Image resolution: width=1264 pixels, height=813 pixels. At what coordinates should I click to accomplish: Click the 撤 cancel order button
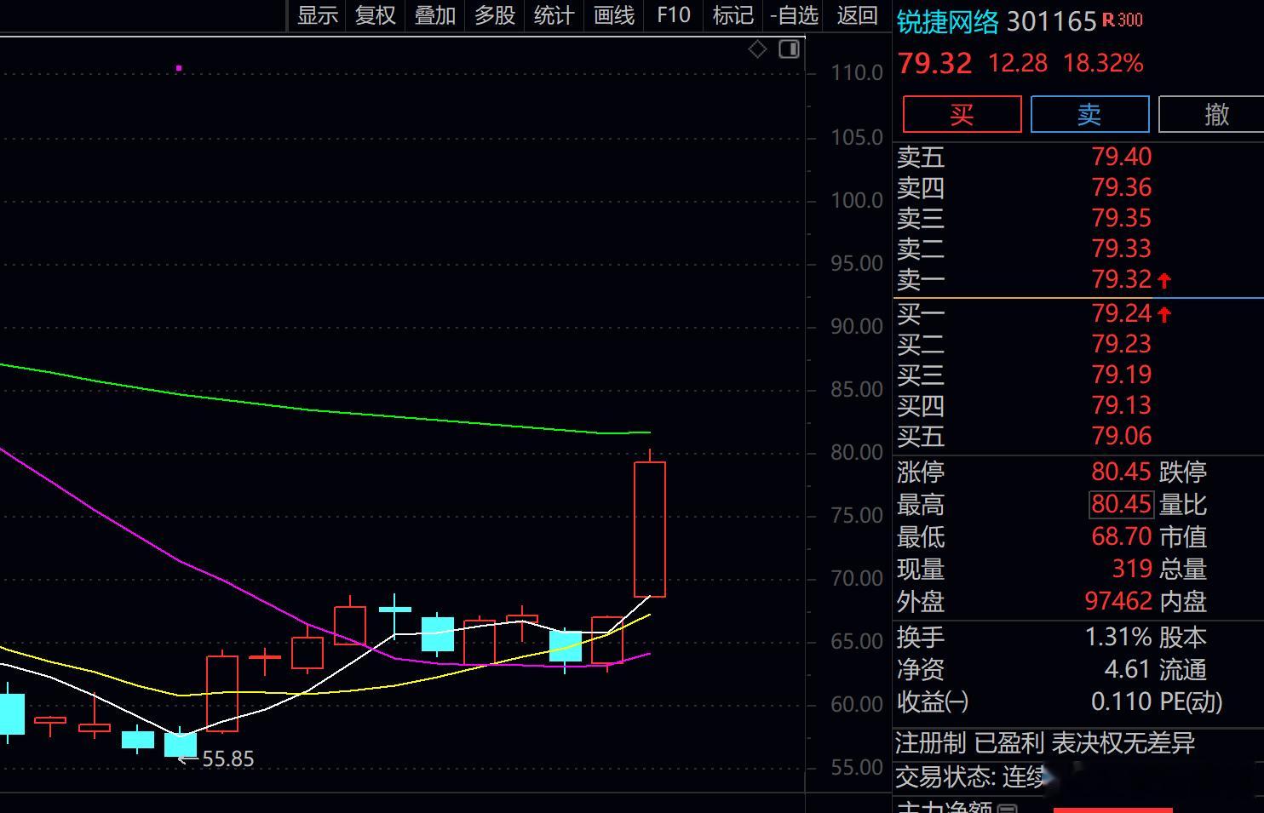(x=1211, y=114)
